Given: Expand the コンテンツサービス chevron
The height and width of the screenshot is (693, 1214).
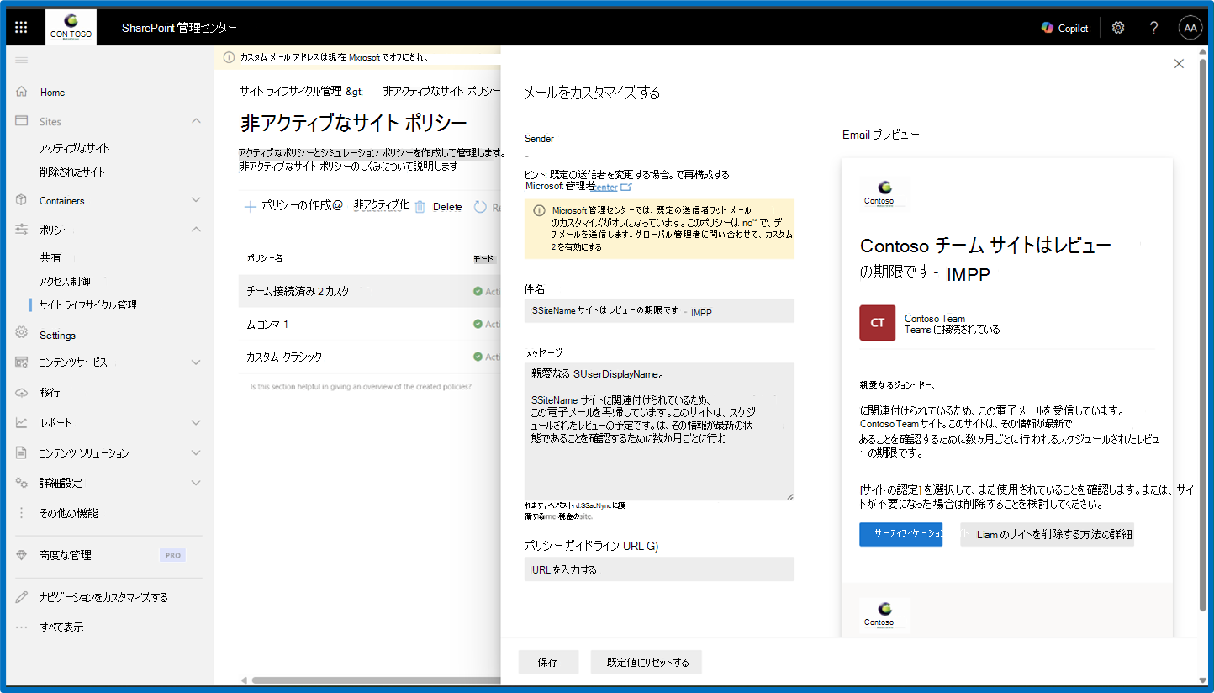Looking at the screenshot, I should pos(196,362).
